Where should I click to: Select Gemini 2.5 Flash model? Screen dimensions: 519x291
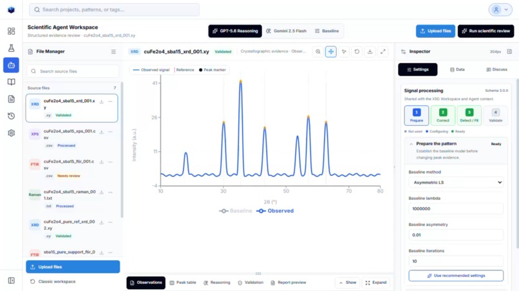pyautogui.click(x=287, y=31)
